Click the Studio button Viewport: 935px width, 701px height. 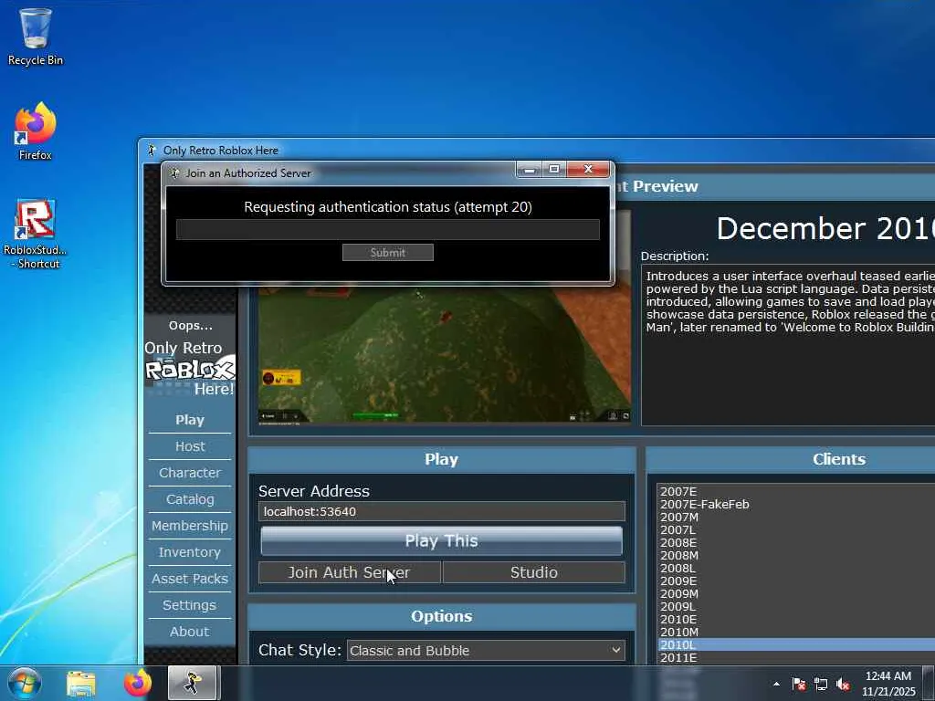(x=533, y=572)
